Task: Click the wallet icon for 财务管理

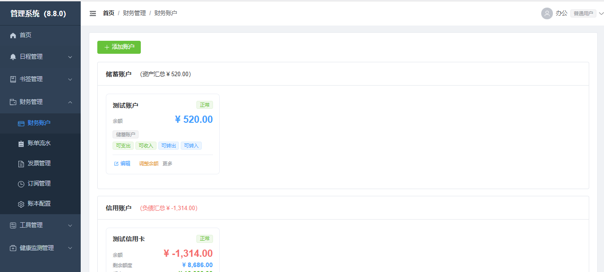Action: pyautogui.click(x=13, y=102)
